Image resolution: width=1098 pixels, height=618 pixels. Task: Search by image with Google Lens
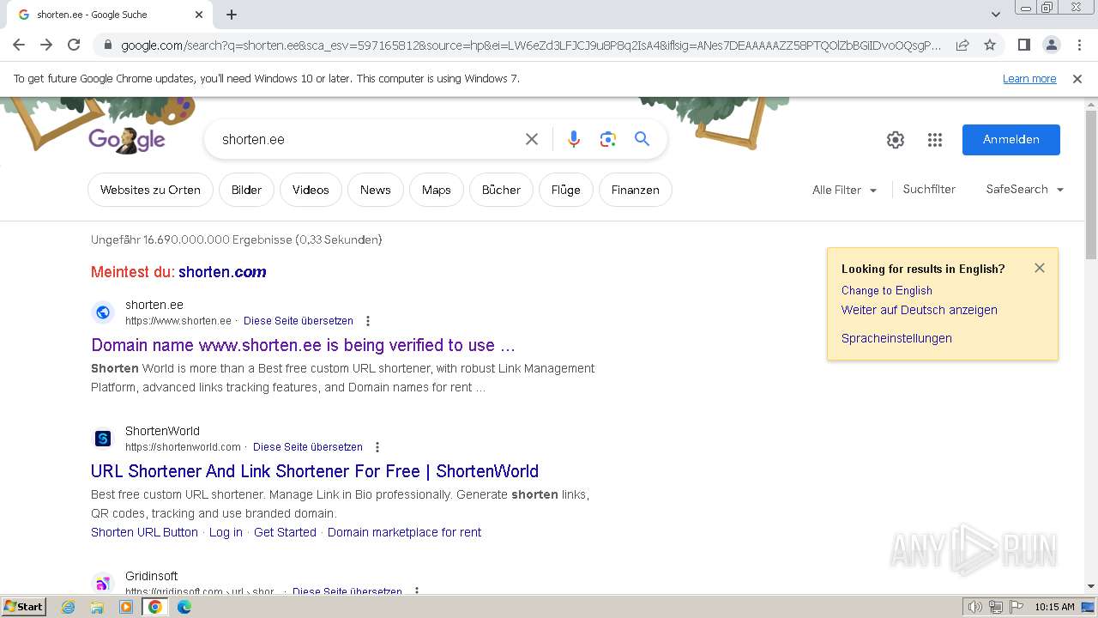(x=608, y=139)
